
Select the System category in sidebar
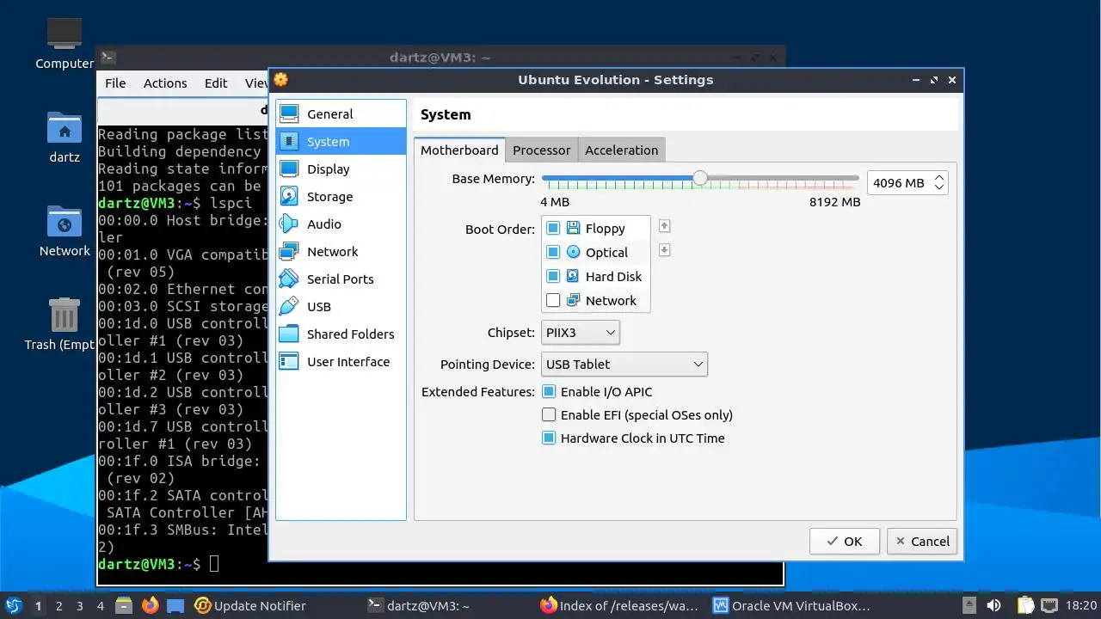[x=341, y=142]
